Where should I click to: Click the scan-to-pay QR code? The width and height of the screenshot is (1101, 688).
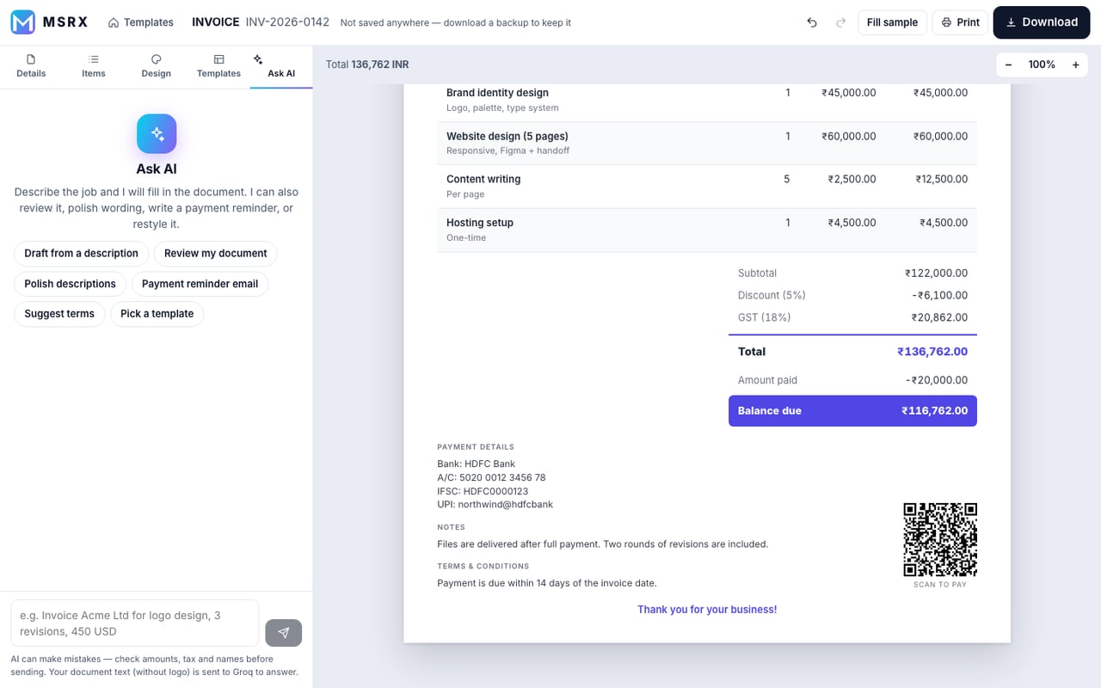point(940,539)
